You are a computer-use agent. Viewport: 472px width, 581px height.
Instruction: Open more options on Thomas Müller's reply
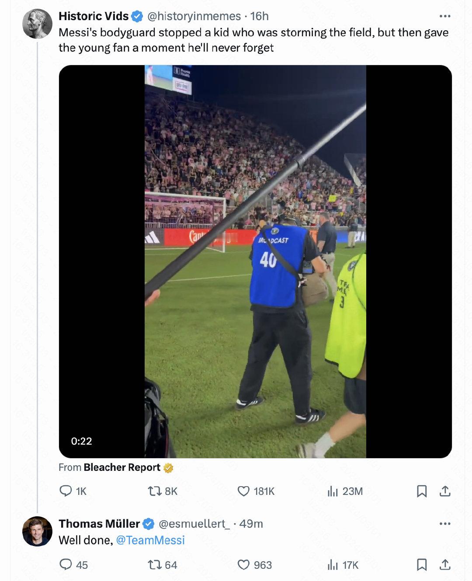click(444, 523)
